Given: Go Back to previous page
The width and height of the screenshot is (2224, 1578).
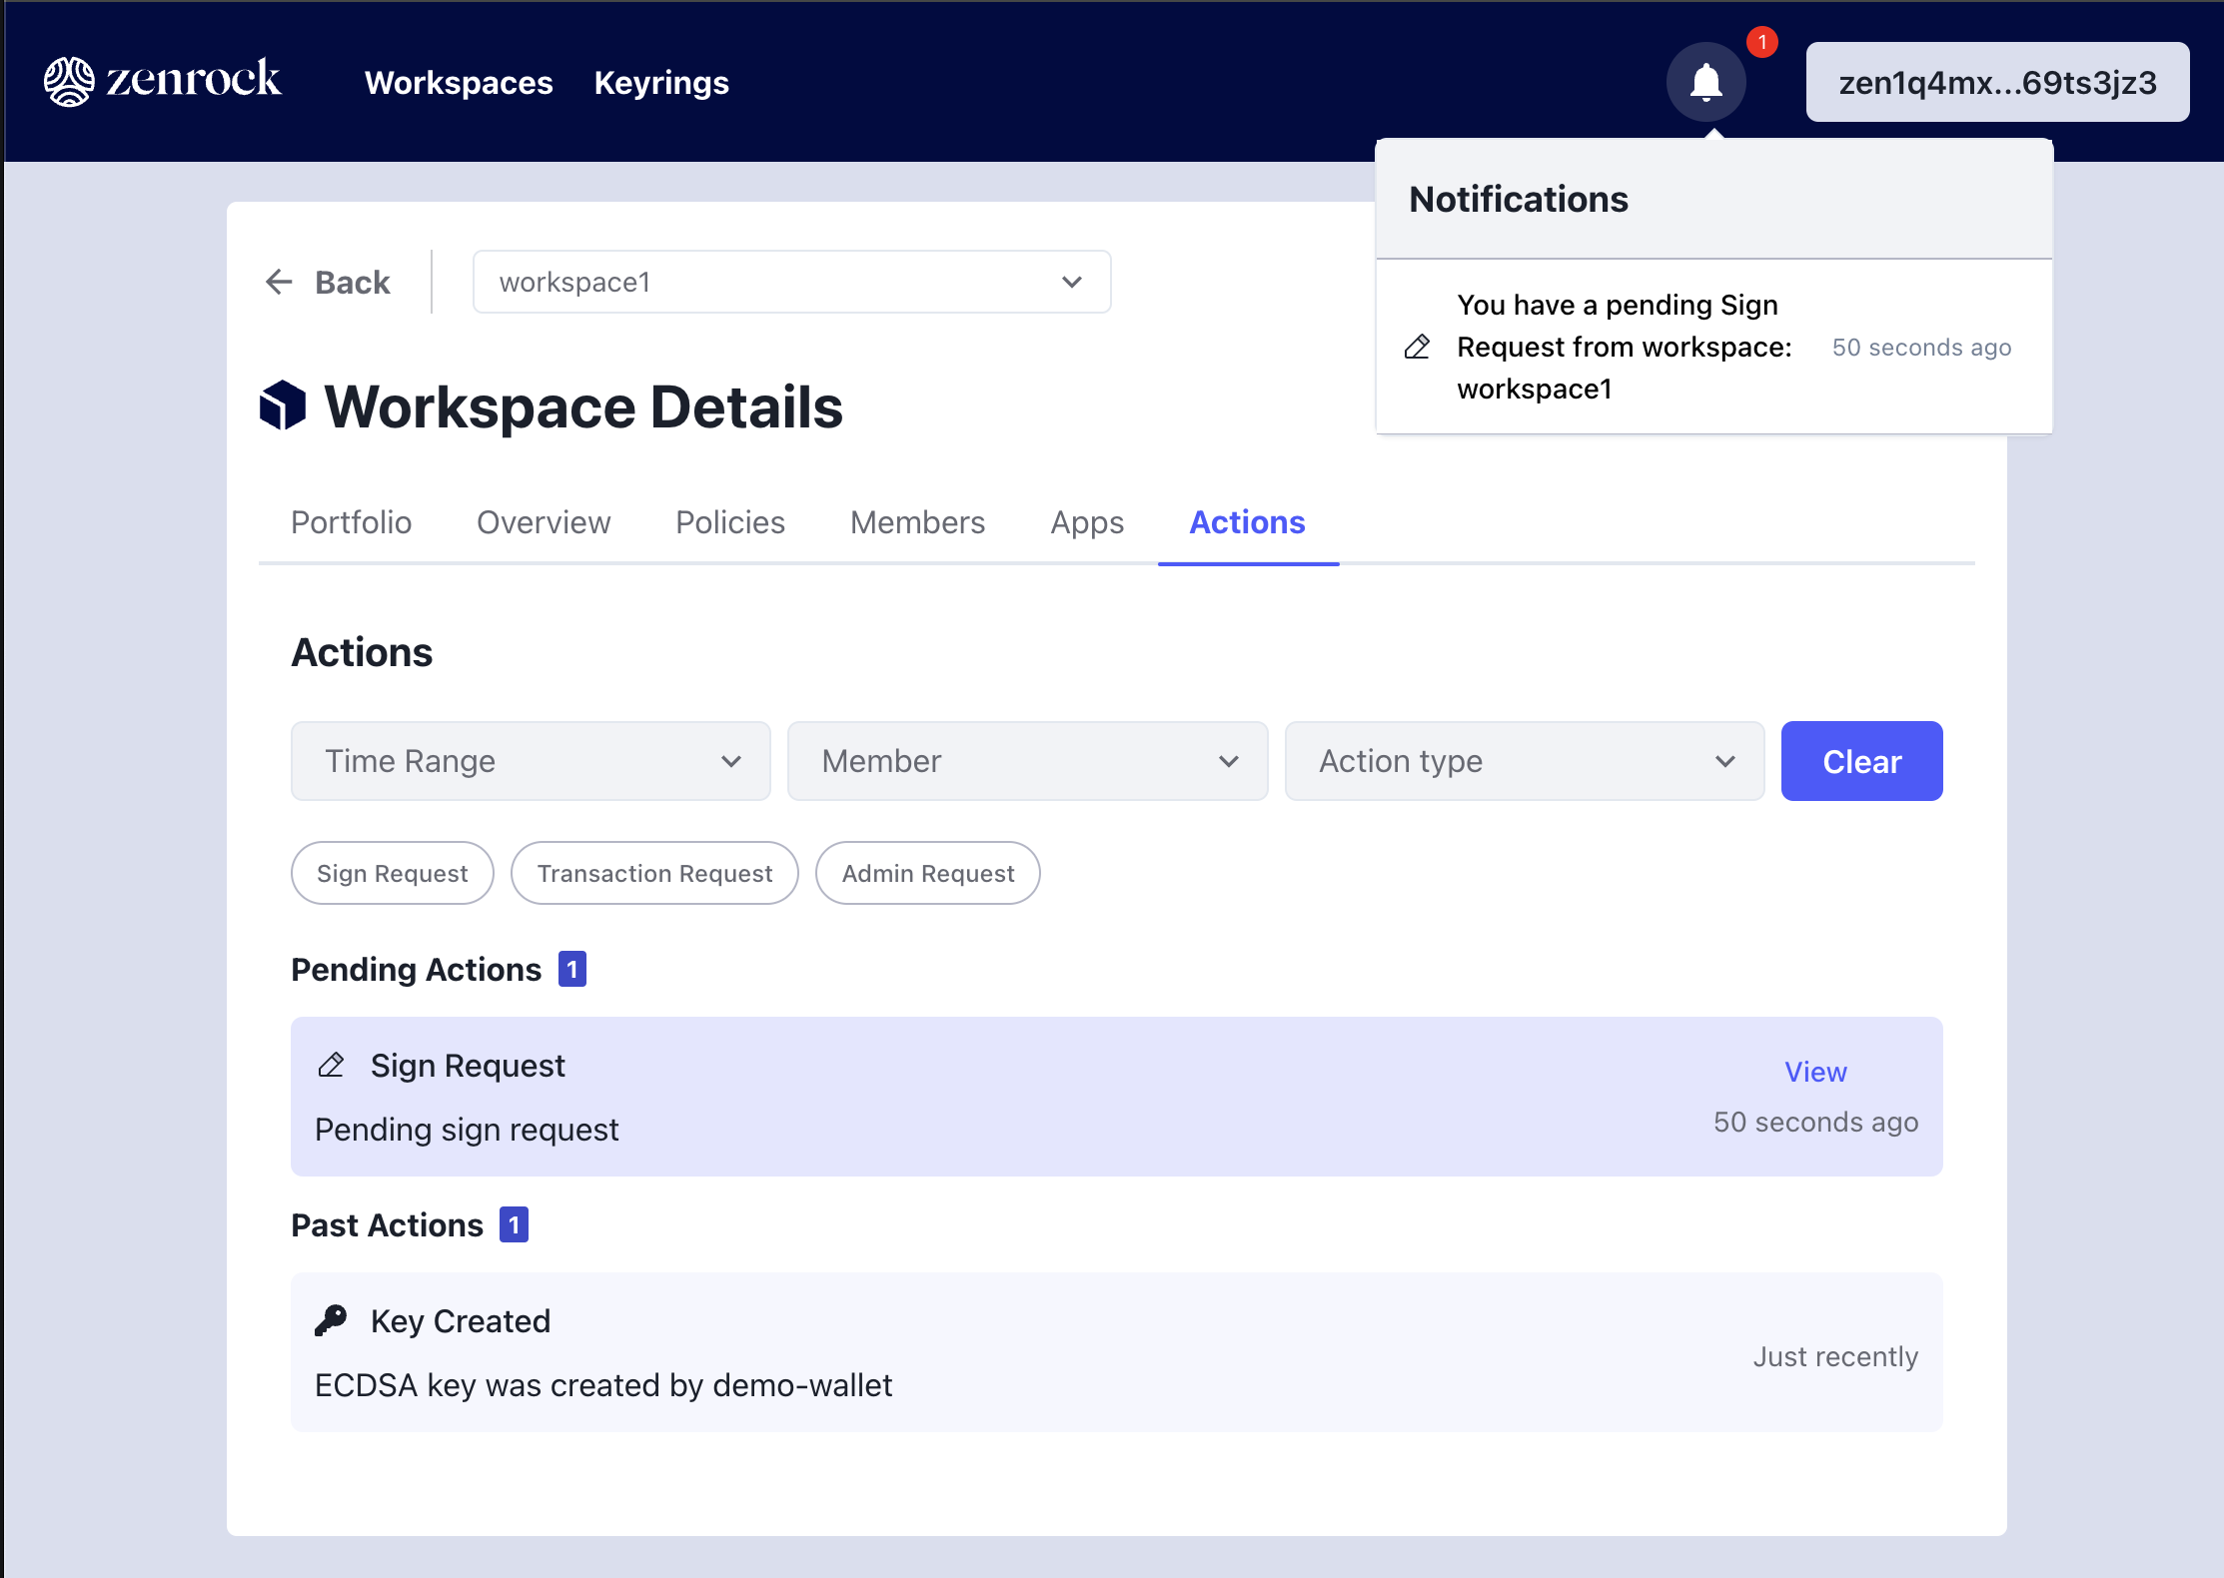Looking at the screenshot, I should 328,282.
